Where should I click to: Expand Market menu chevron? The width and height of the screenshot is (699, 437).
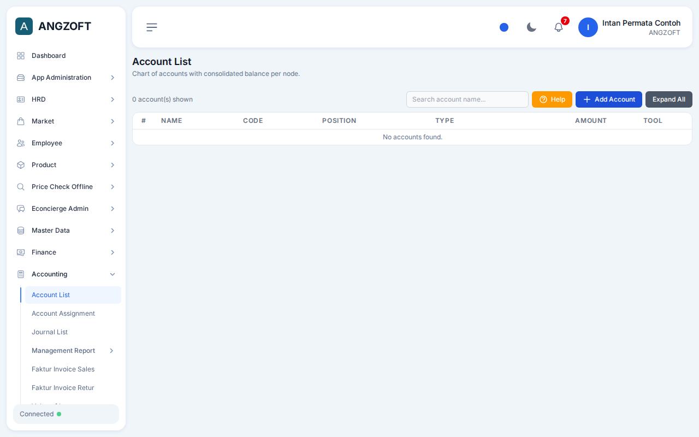point(112,121)
